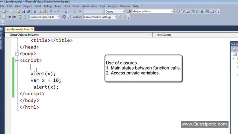Open the Undo history dropdown arrow

click(x=55, y=12)
